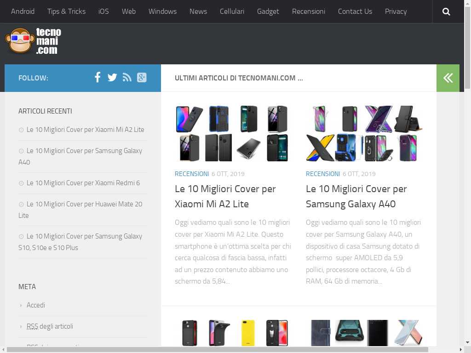
Task: Open article title Le 10 Migliori Cover per Samsung Galaxy A40
Action: tap(356, 196)
